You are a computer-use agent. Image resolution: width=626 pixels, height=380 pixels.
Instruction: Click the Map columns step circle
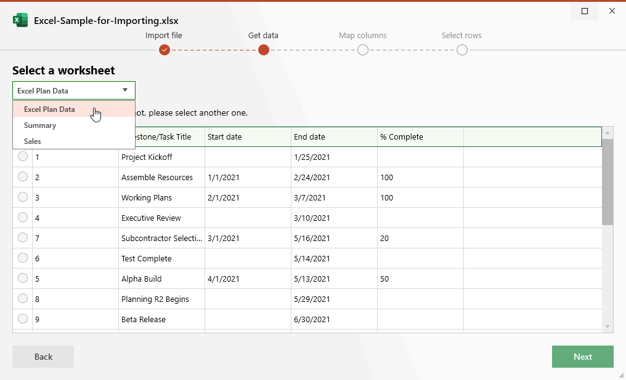pos(362,50)
